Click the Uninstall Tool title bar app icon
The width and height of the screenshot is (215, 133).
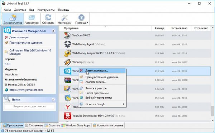click(x=4, y=4)
